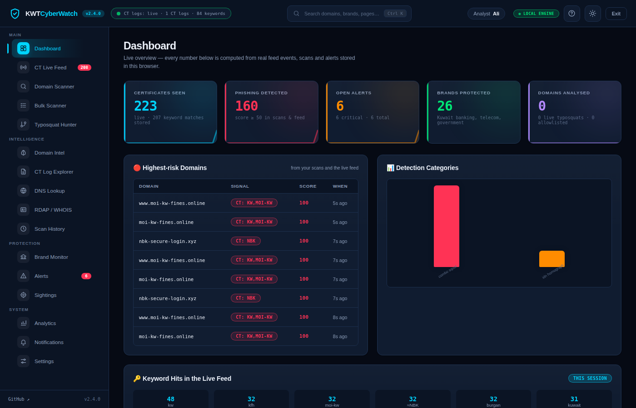Open DNS Lookup globe icon
Viewport: 636px width, 408px height.
(23, 191)
